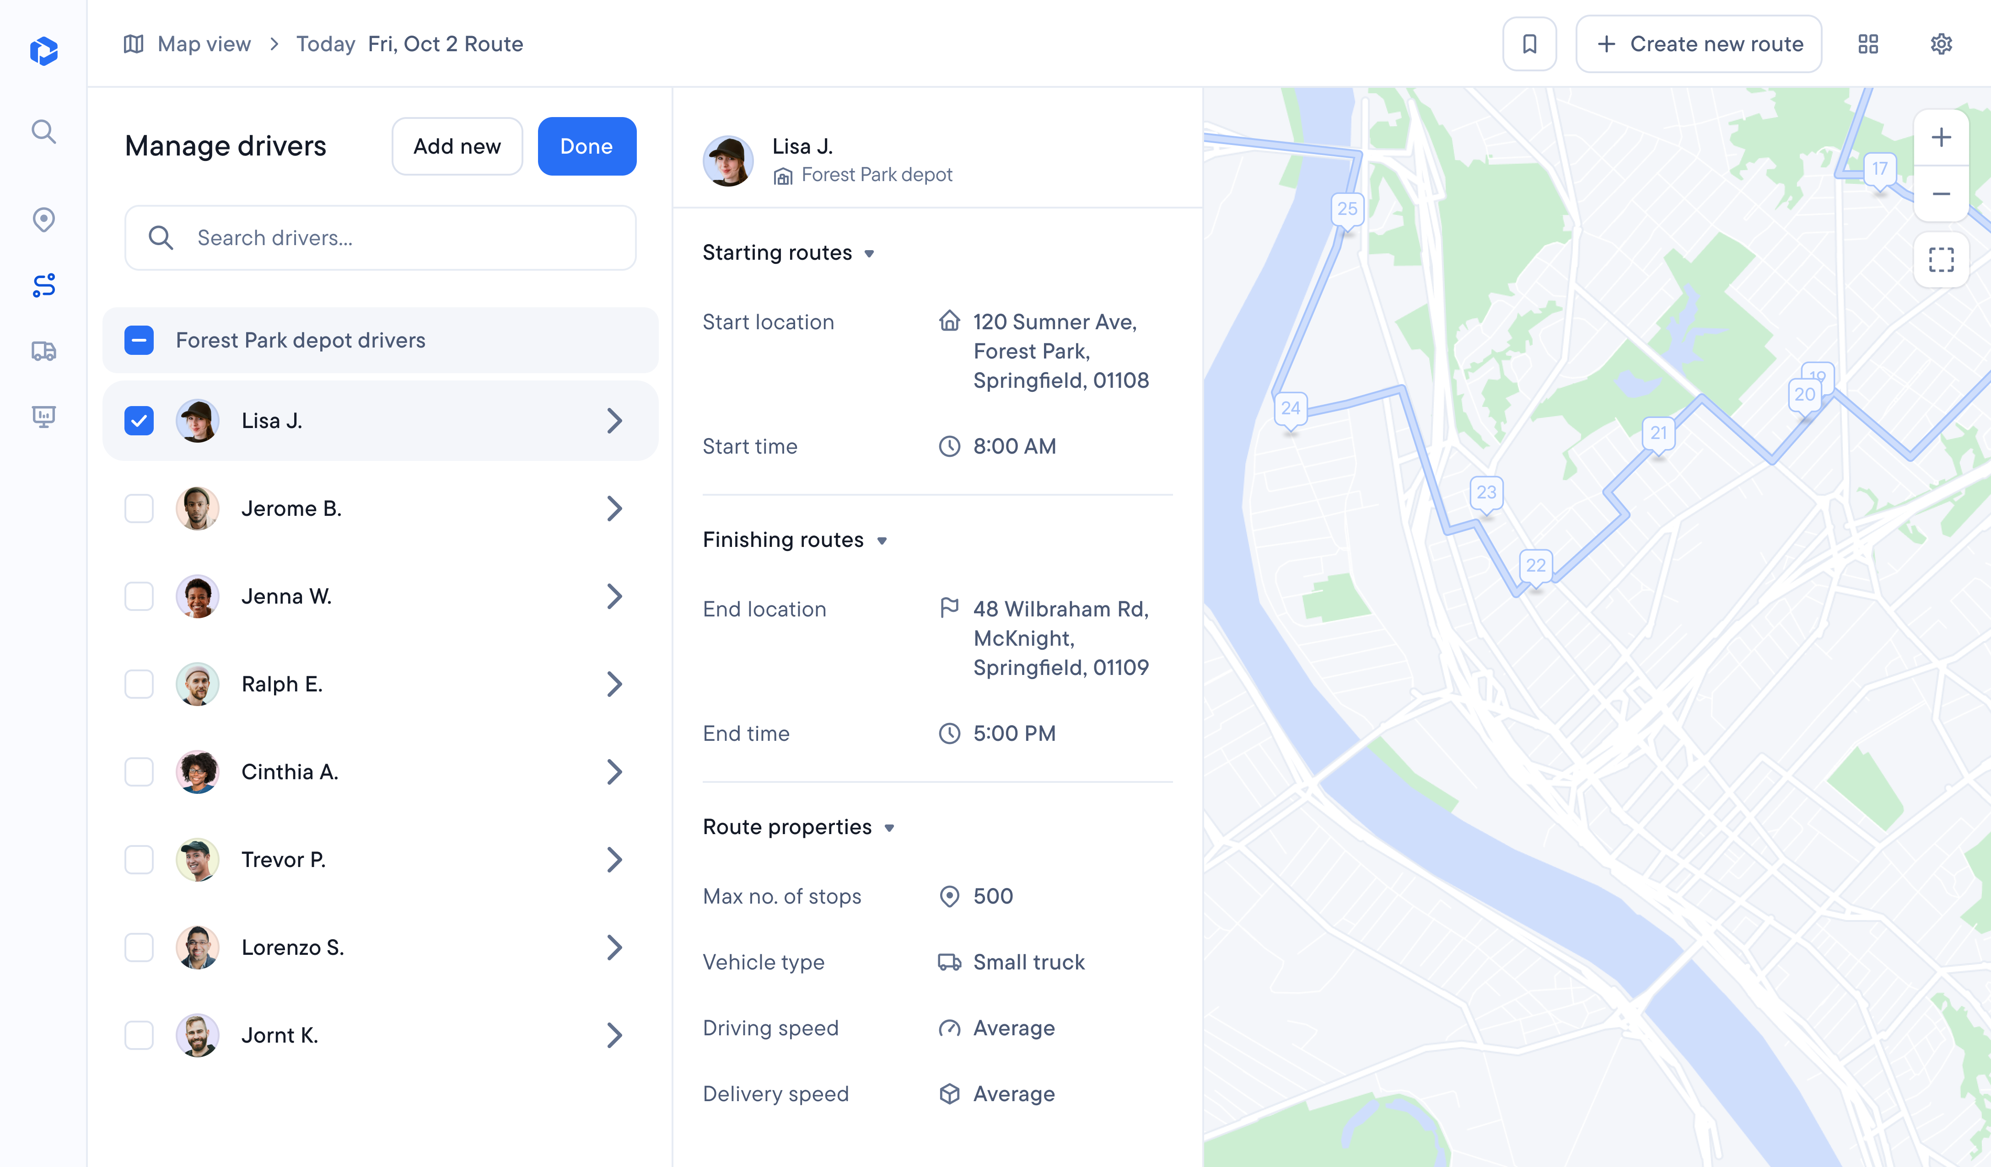
Task: Click the pin icon beside 500 stops
Action: (x=949, y=896)
